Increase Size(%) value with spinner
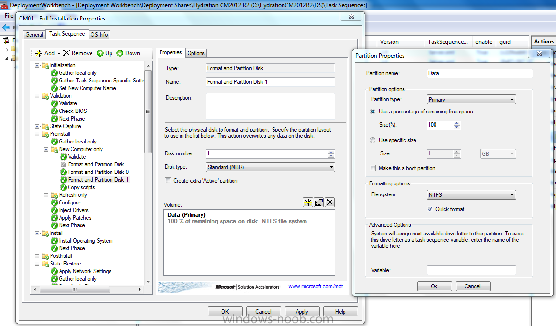The height and width of the screenshot is (326, 556). click(457, 123)
